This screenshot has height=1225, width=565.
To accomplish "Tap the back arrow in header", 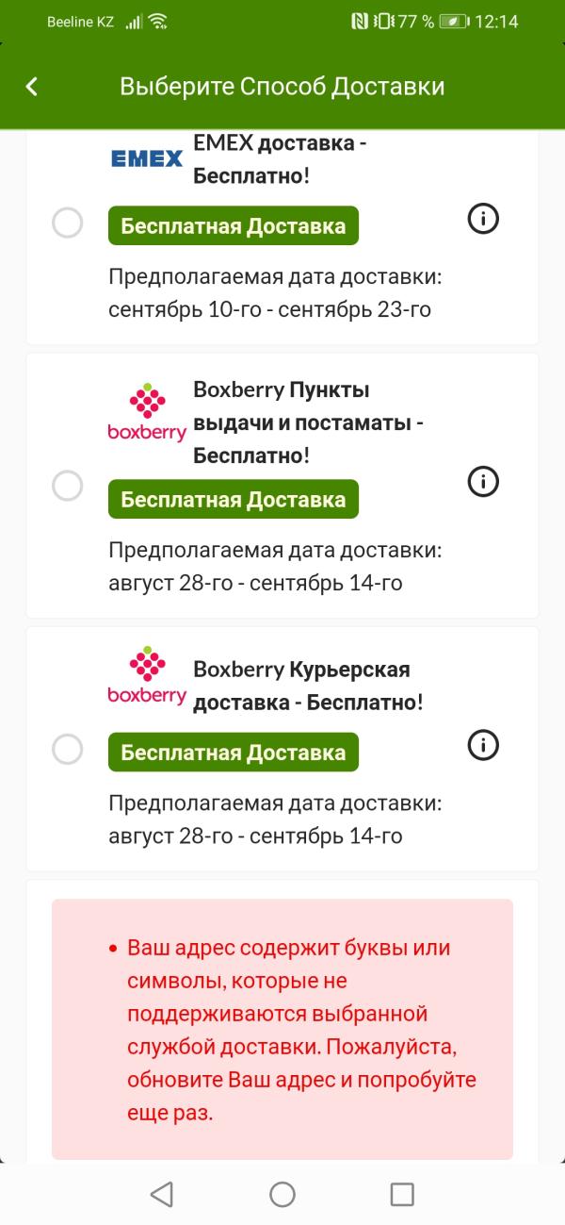I will tap(32, 87).
